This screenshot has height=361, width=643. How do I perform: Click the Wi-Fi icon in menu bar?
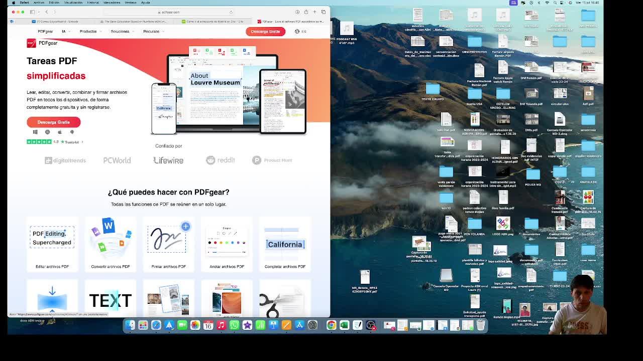(547, 3)
